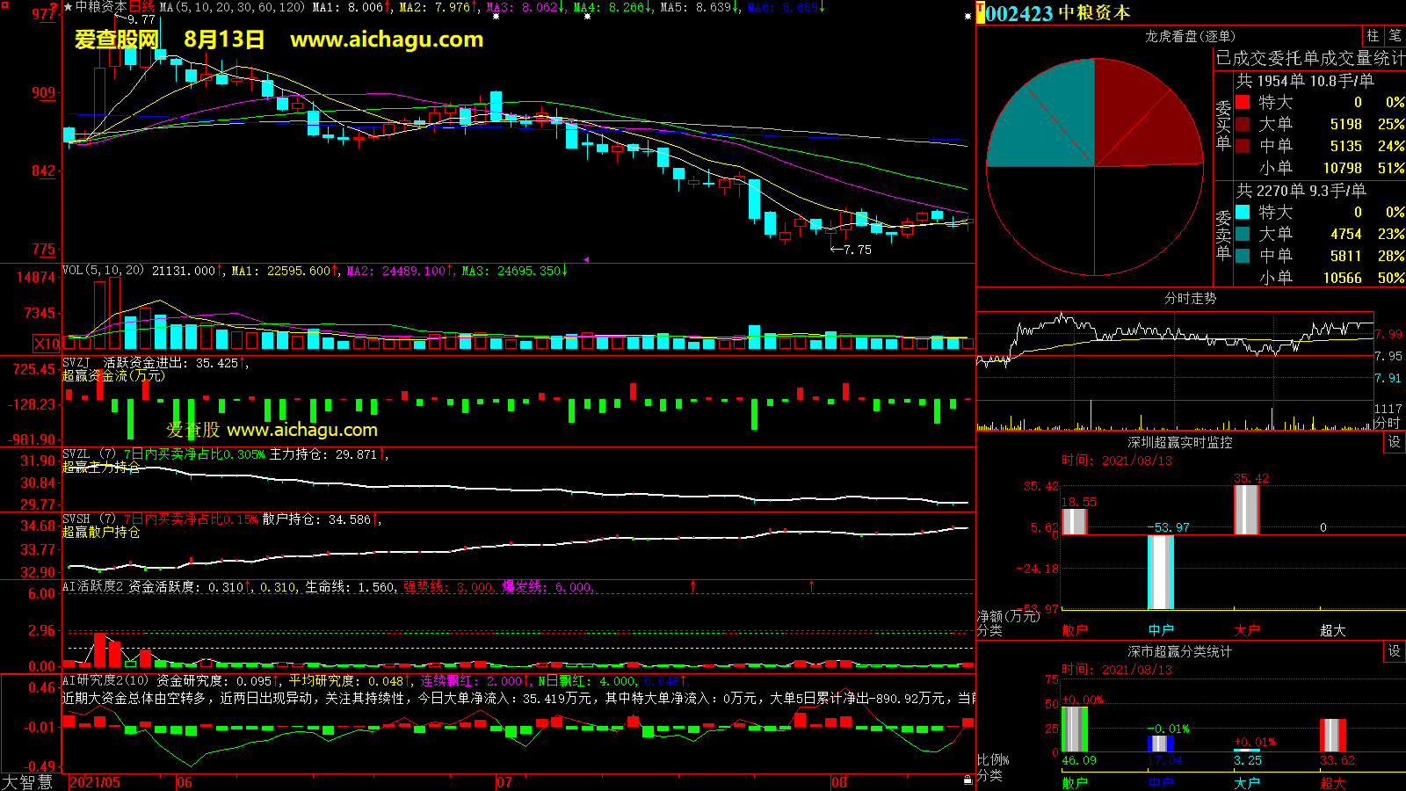
Task: Switch order panel to 柱 bar view
Action: (x=1373, y=36)
